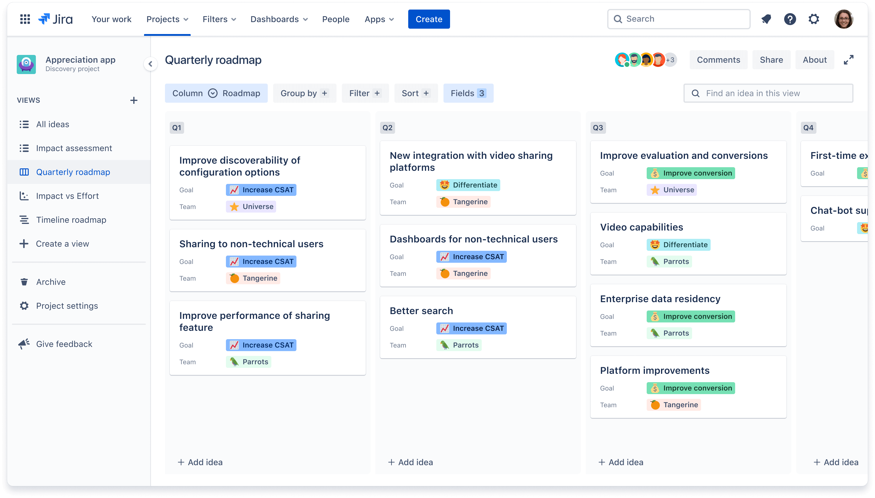875x498 pixels.
Task: Click the Share button
Action: (771, 59)
